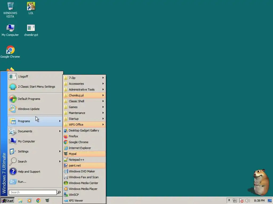Open the Windows Vista recycle bin icon
The height and width of the screenshot is (204, 273).
tap(10, 10)
